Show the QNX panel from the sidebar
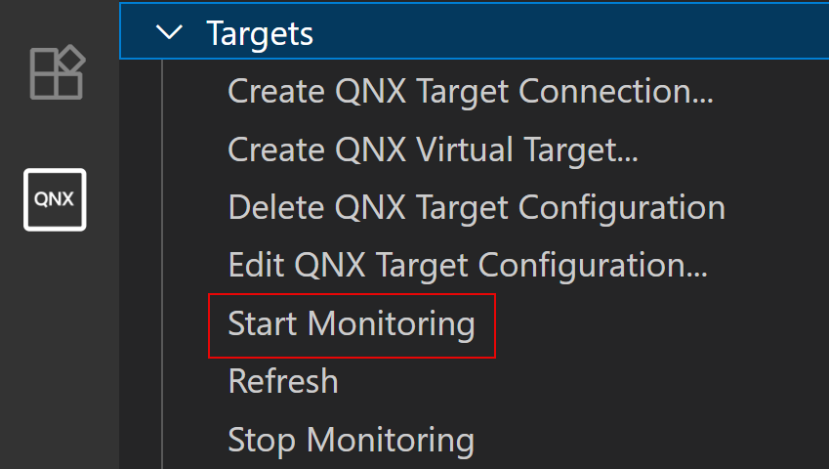This screenshot has width=829, height=469. click(x=55, y=199)
